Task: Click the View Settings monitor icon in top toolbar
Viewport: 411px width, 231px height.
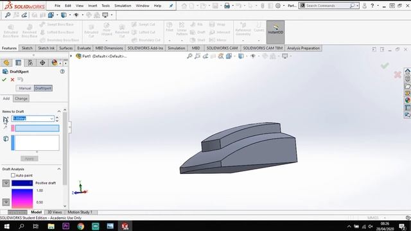Action: (x=105, y=15)
